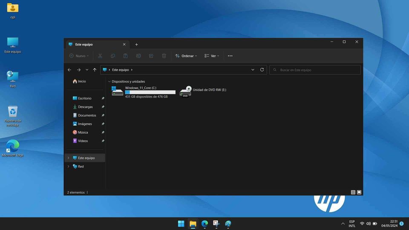This screenshot has width=409, height=230.
Task: Go up one level arrow
Action: click(95, 70)
